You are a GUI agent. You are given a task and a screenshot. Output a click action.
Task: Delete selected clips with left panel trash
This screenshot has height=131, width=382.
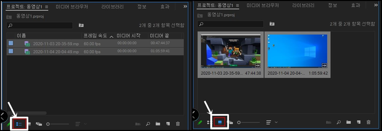(x=178, y=124)
